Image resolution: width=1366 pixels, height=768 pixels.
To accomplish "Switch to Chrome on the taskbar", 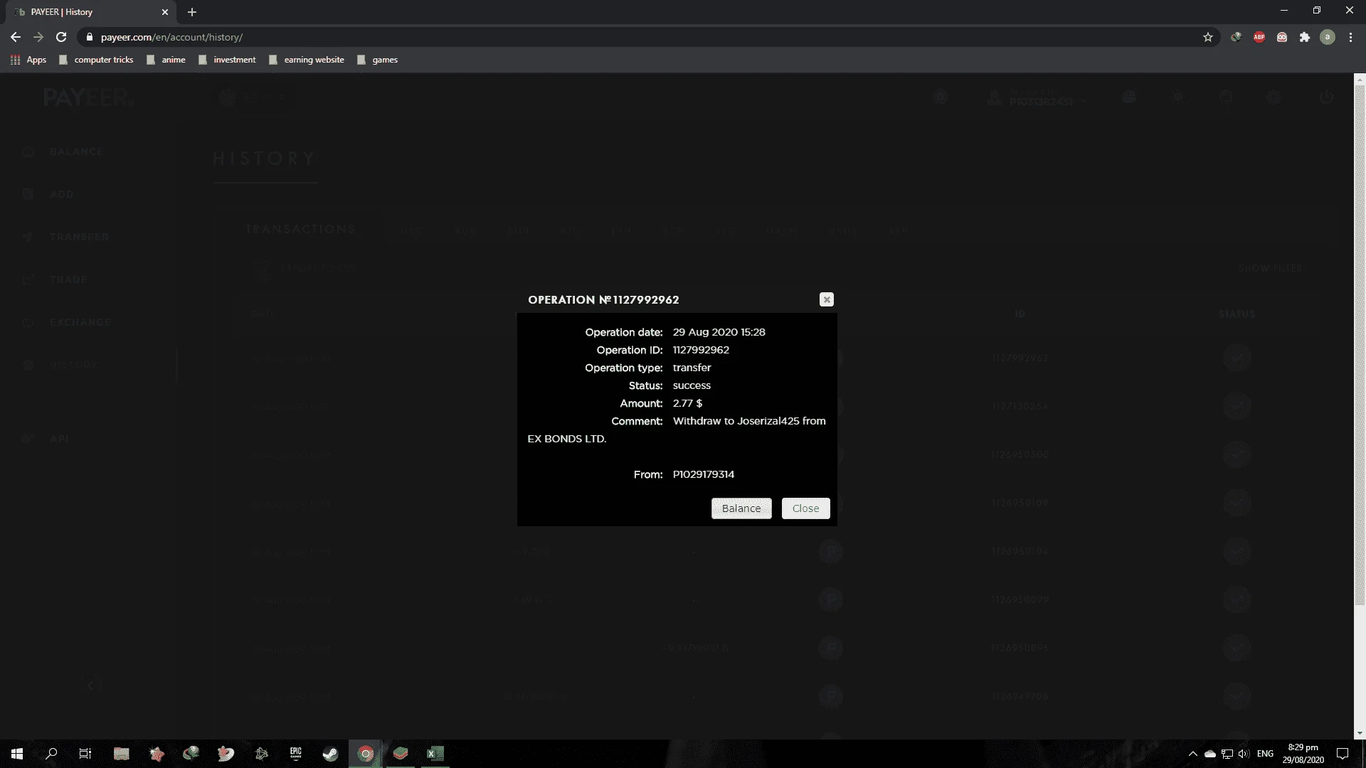I will coord(366,754).
